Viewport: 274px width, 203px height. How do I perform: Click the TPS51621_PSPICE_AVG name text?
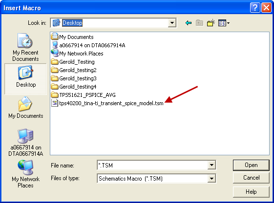tap(87, 95)
